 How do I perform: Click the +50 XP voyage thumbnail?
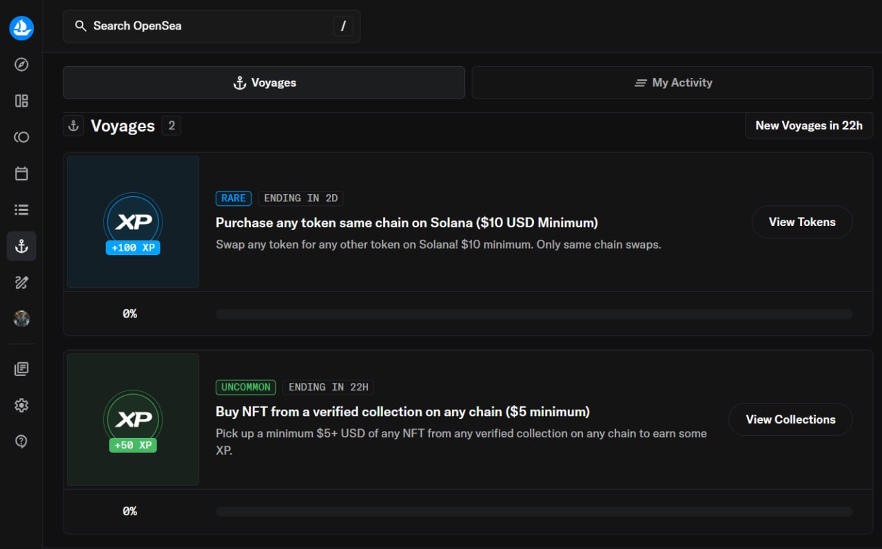133,419
